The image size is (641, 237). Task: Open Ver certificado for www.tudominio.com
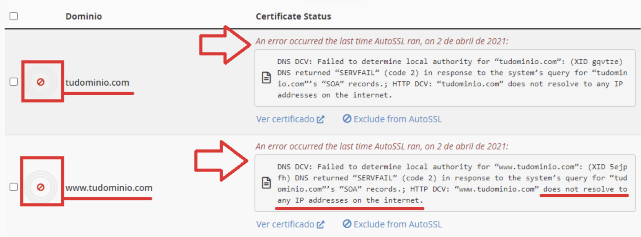[285, 225]
